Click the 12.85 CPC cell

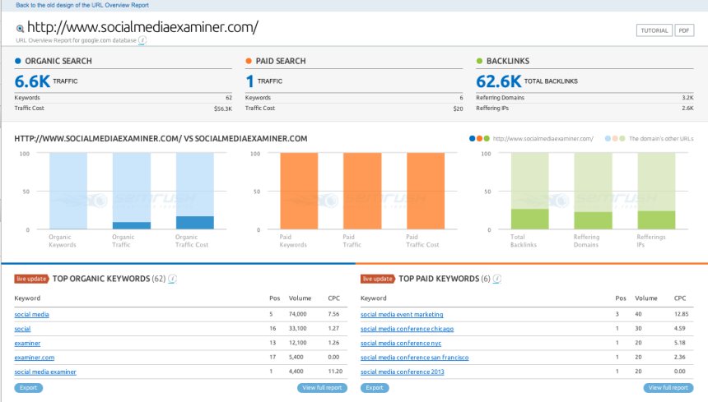pos(681,314)
